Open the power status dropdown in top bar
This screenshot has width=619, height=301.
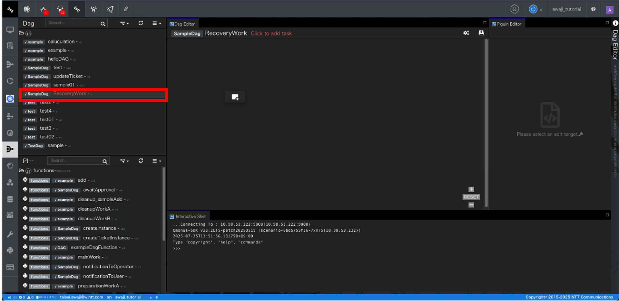coord(535,9)
